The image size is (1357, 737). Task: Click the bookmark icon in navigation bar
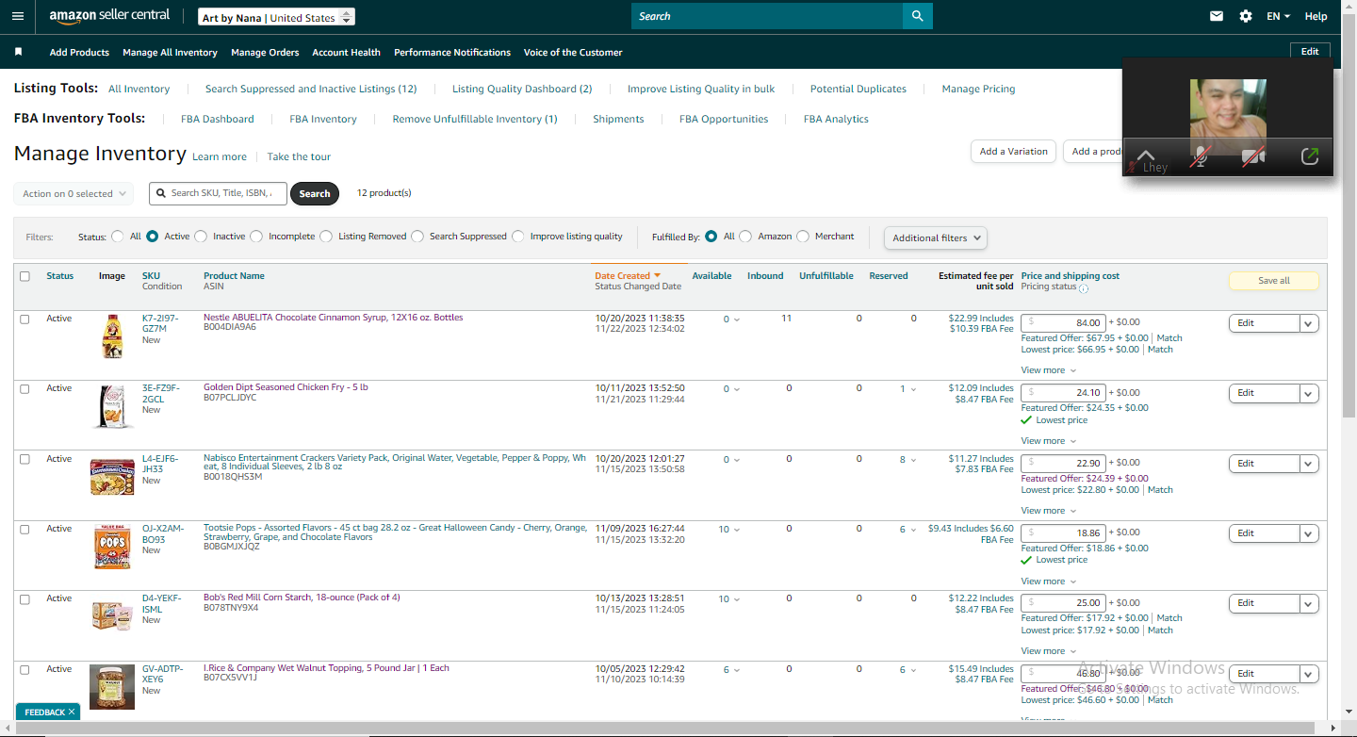tap(18, 52)
